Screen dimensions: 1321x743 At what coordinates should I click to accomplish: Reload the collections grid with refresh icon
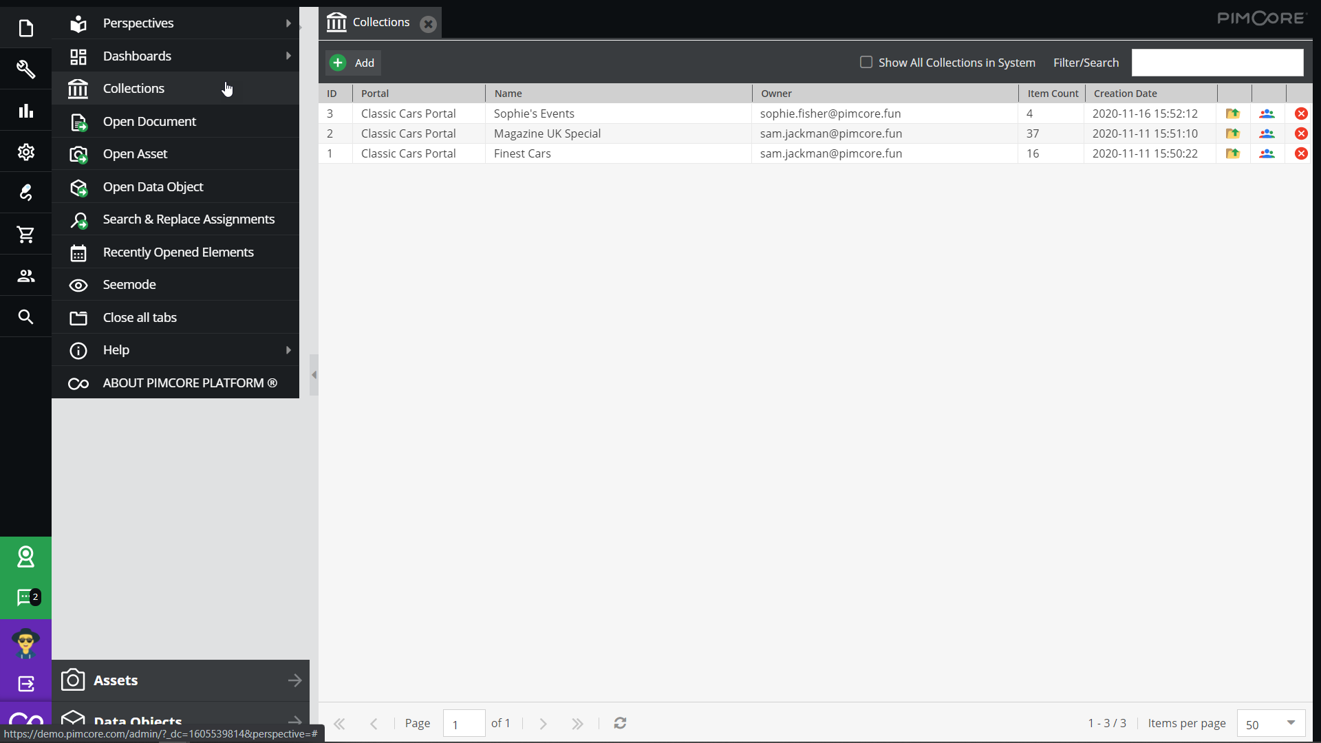pos(620,723)
